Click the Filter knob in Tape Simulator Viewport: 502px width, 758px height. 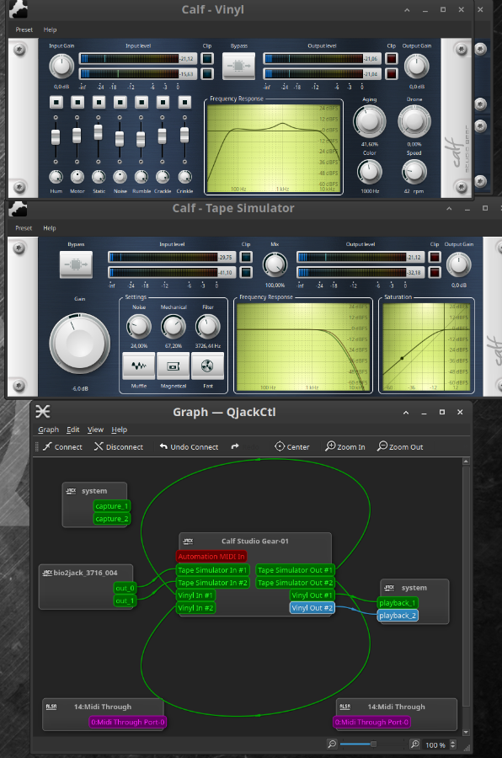(x=207, y=327)
